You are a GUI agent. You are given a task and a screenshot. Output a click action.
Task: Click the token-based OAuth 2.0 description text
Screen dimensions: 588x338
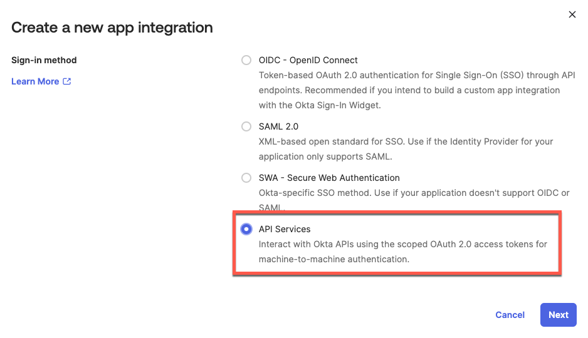(417, 75)
